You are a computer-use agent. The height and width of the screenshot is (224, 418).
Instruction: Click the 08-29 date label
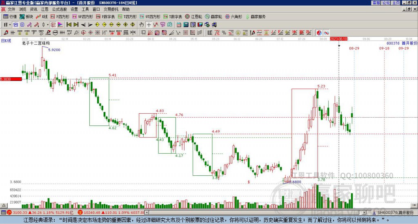pos(354,48)
